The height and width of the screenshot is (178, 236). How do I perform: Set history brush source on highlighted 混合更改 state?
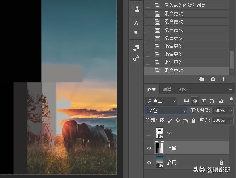point(148,71)
